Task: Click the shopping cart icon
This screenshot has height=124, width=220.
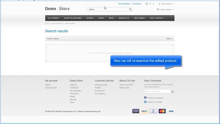Action: (158, 9)
